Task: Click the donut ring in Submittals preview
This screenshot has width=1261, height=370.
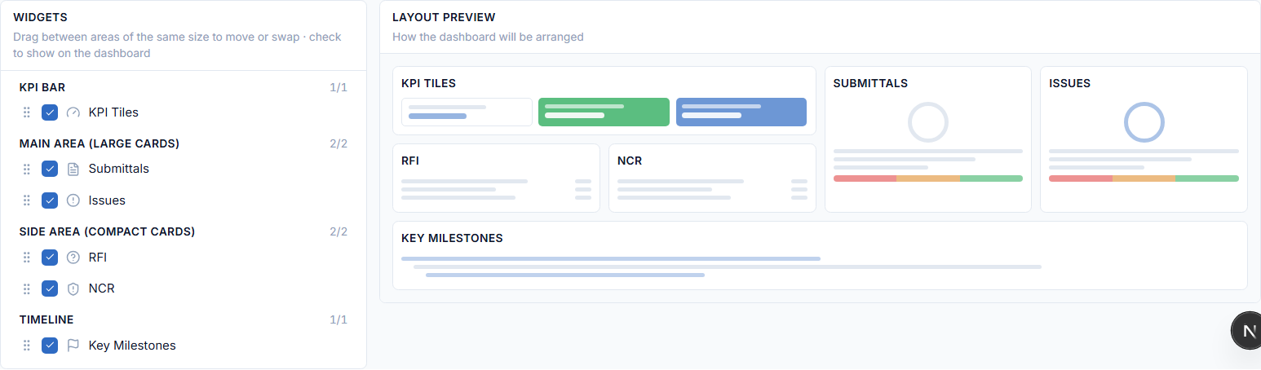Action: click(928, 122)
